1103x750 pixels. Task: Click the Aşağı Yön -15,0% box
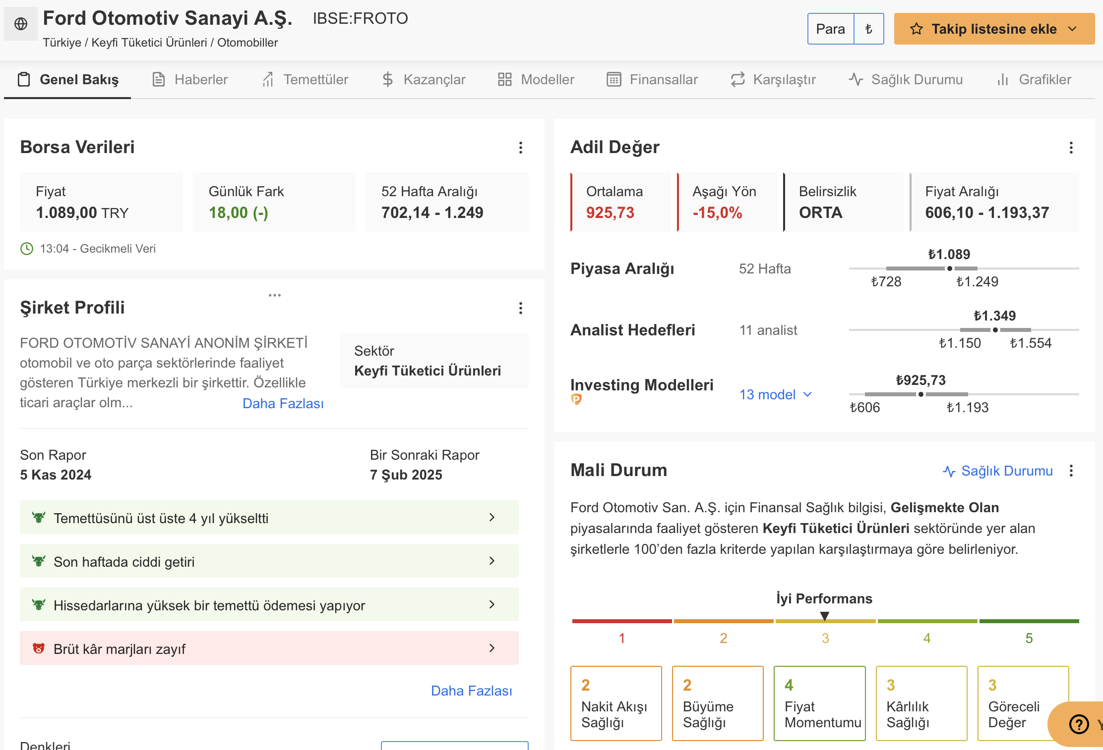[x=727, y=202]
